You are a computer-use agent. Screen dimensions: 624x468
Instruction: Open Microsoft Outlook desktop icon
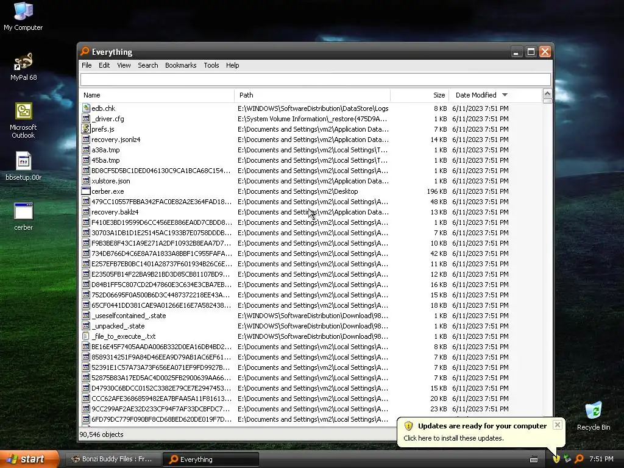click(x=23, y=121)
